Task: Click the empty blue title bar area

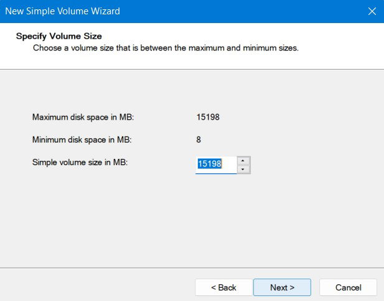Action: tap(249, 11)
